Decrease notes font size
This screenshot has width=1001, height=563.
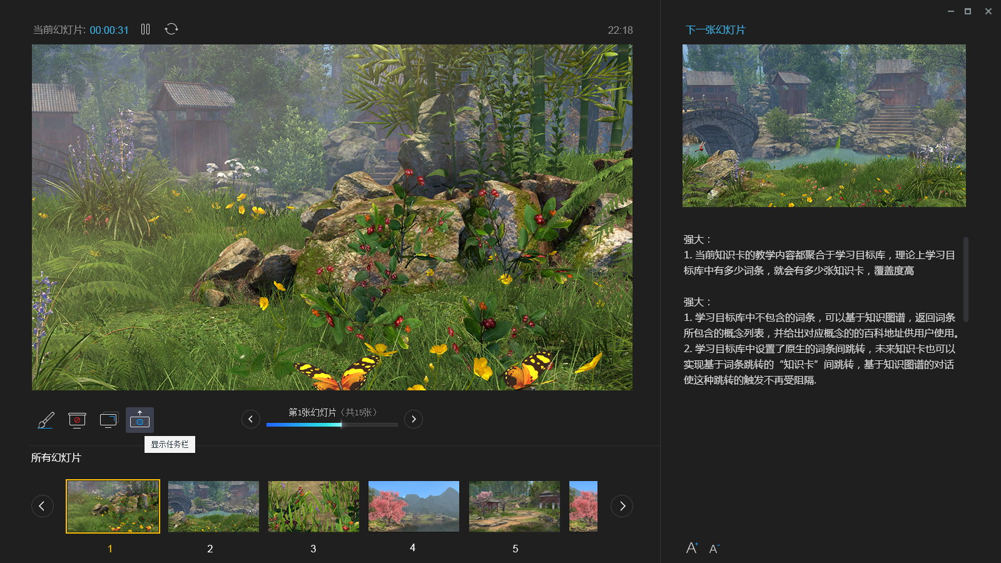[714, 549]
